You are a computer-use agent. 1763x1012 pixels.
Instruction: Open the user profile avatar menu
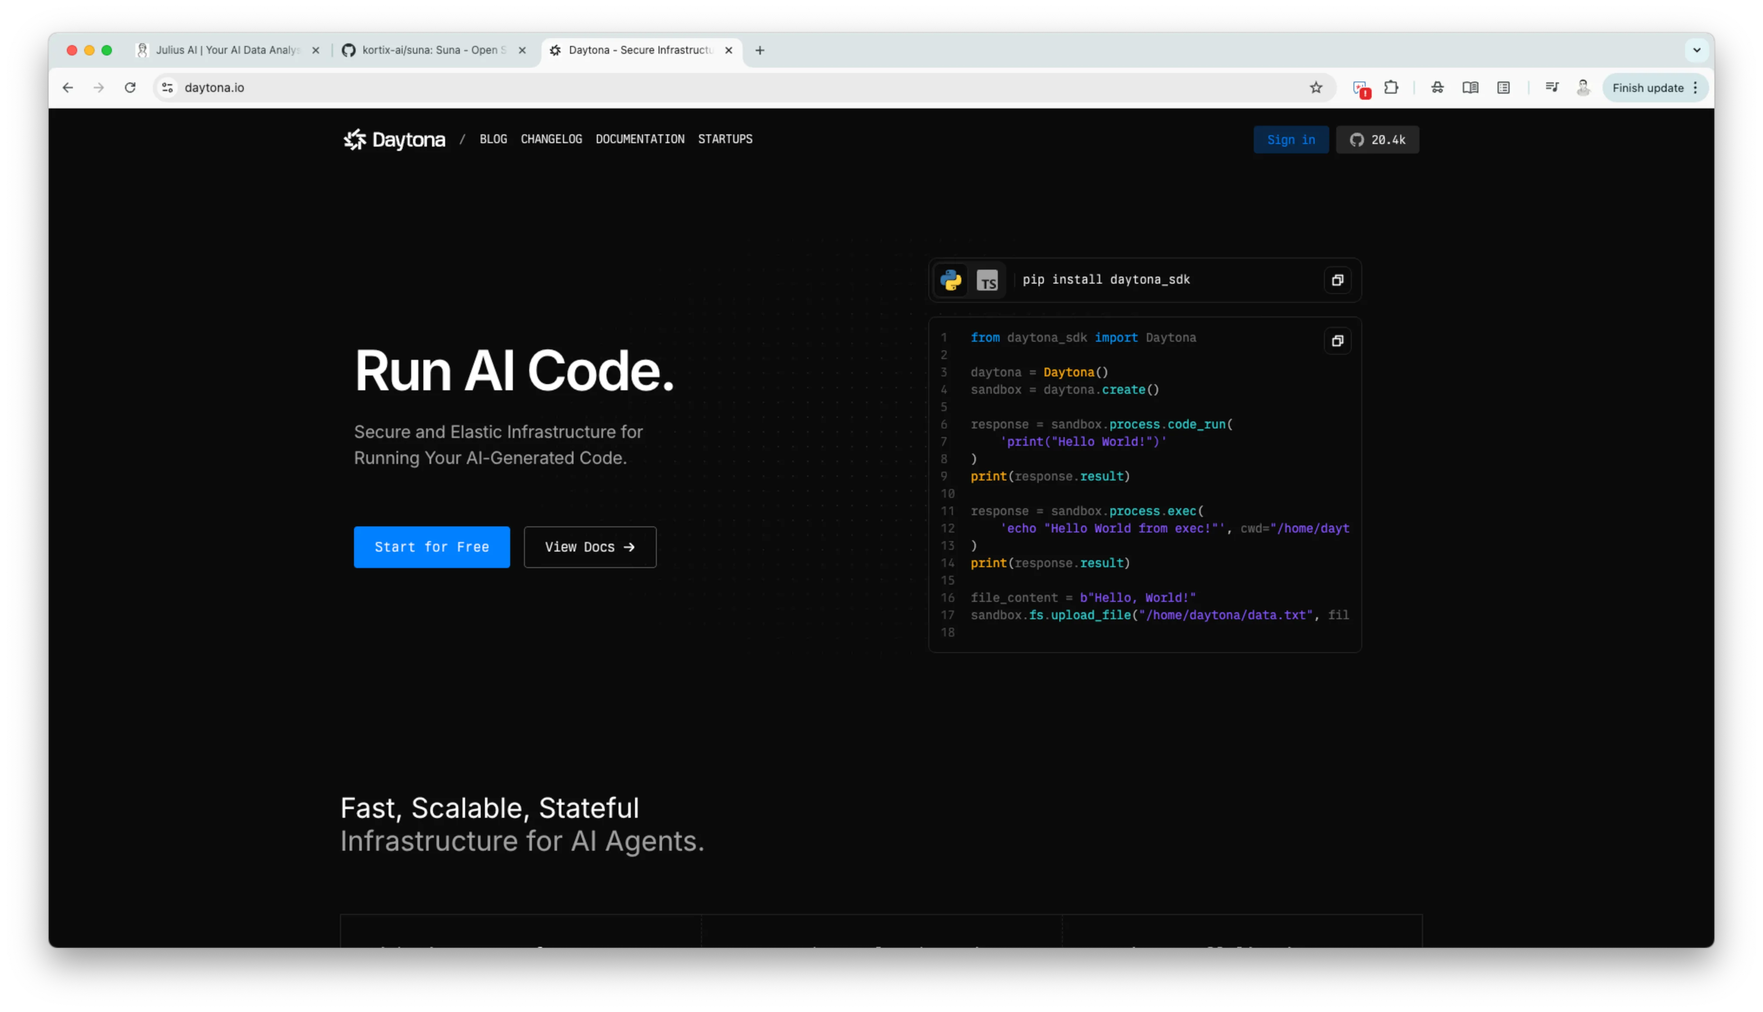(1583, 88)
